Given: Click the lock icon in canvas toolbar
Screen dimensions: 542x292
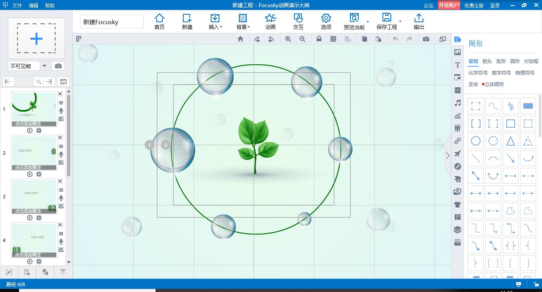Looking at the screenshot, I should click(x=319, y=39).
